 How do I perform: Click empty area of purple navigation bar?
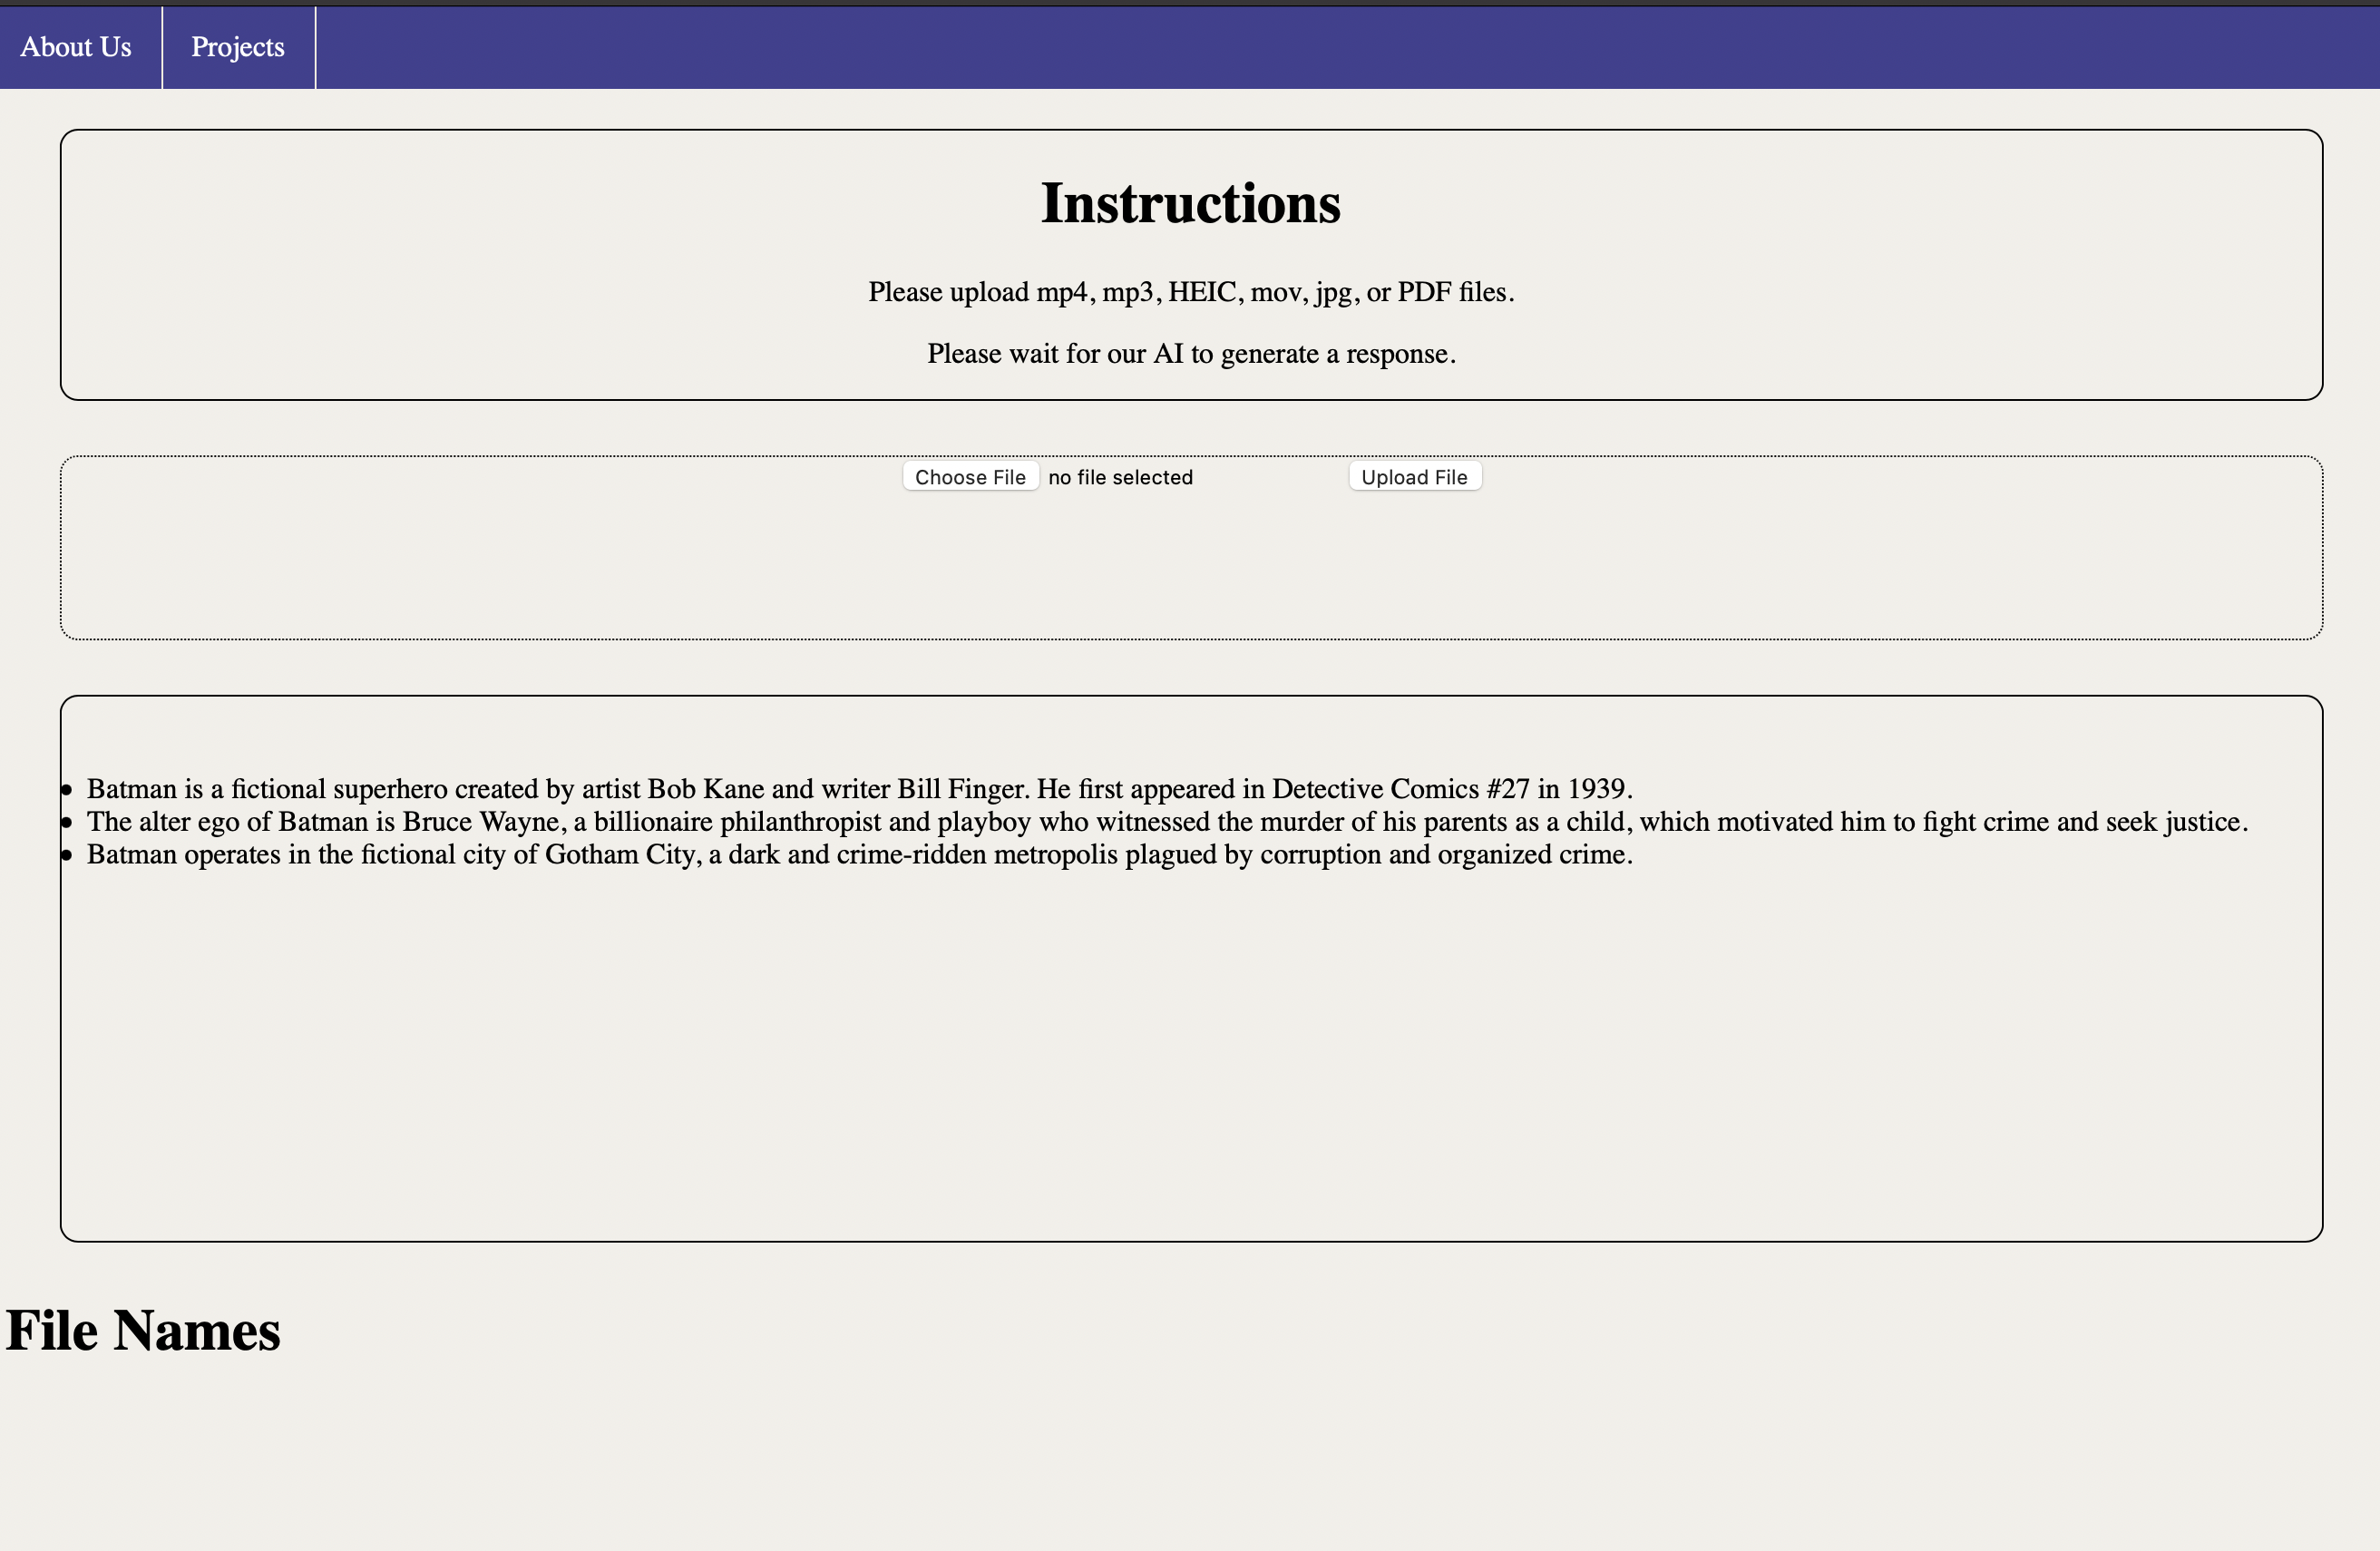(1300, 47)
